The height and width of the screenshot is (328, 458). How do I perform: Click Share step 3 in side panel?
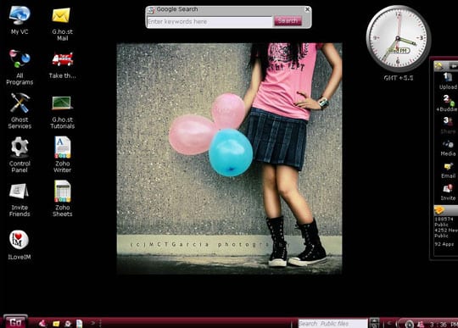pos(448,125)
